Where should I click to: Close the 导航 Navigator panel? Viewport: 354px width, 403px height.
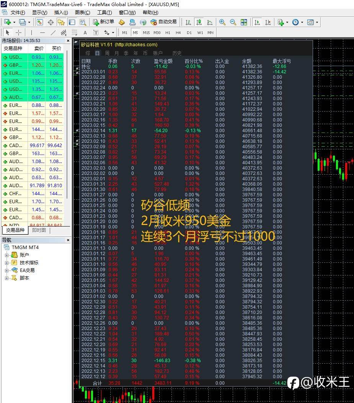pos(68,240)
